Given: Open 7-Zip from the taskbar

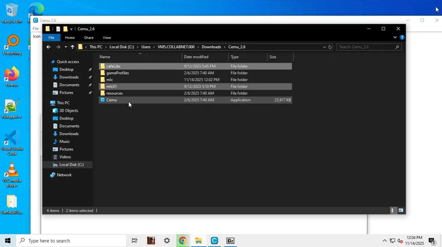Looking at the screenshot, I should pyautogui.click(x=230, y=241).
